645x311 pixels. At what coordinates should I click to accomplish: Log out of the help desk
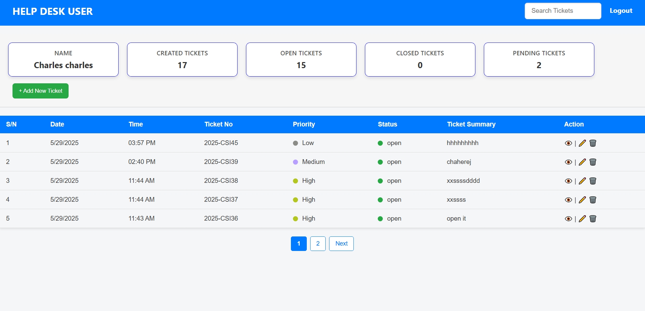pos(621,11)
